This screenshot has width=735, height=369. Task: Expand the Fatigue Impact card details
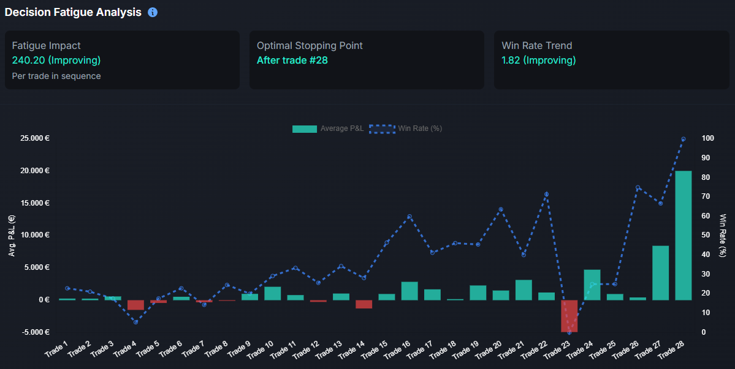122,59
